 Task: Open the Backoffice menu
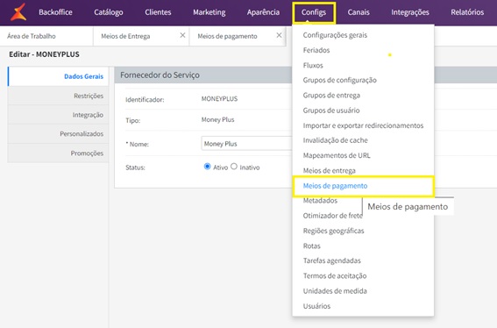click(55, 12)
